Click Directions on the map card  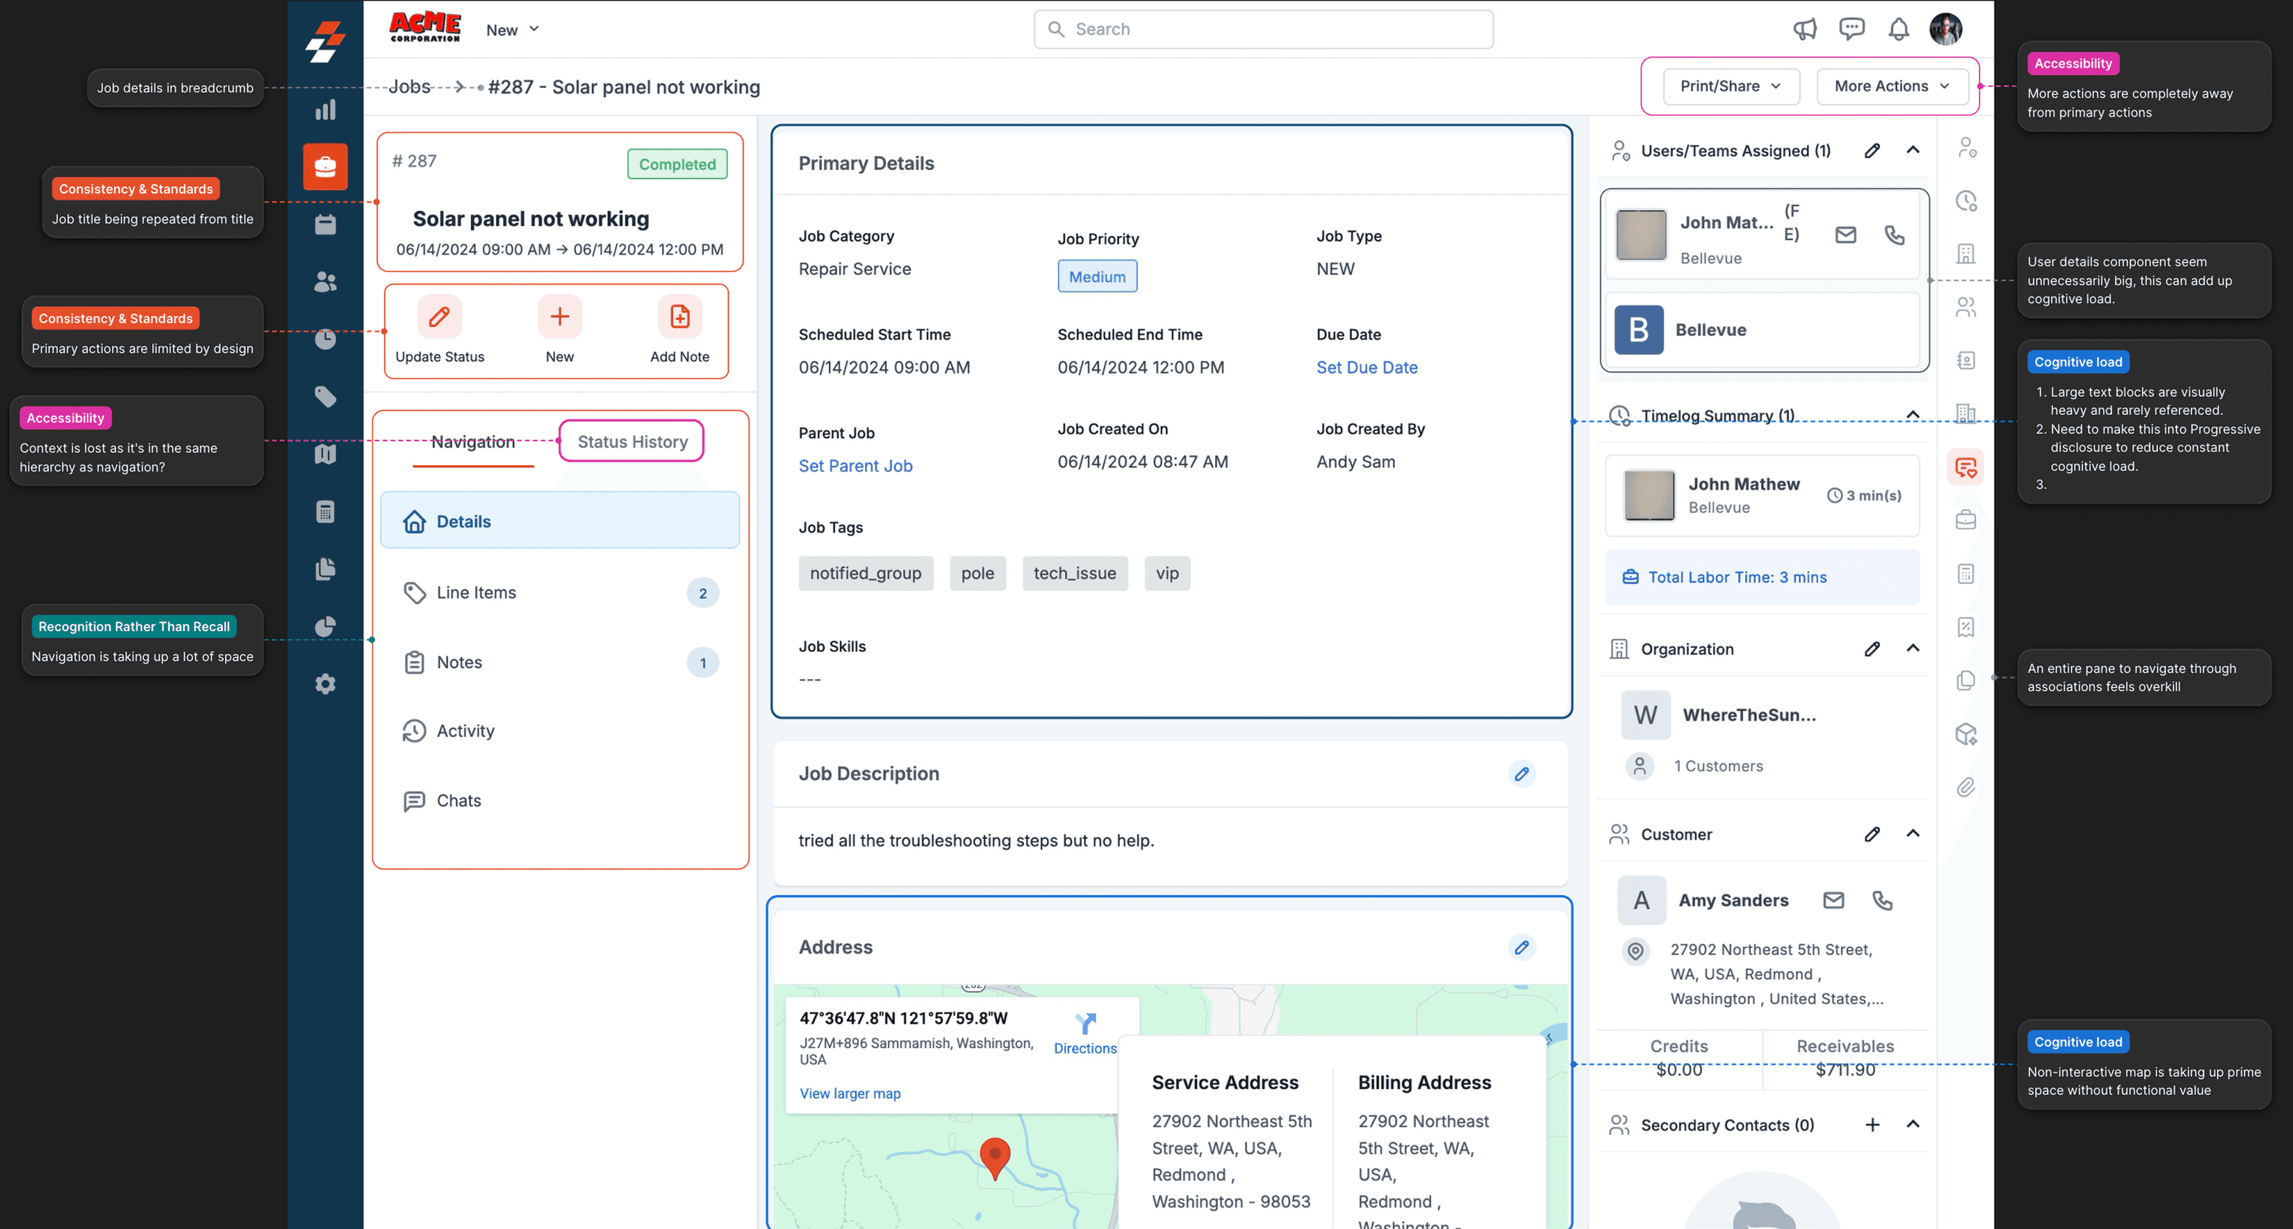(1085, 1034)
